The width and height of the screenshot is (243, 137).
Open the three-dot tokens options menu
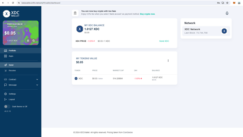pyautogui.click(x=168, y=61)
